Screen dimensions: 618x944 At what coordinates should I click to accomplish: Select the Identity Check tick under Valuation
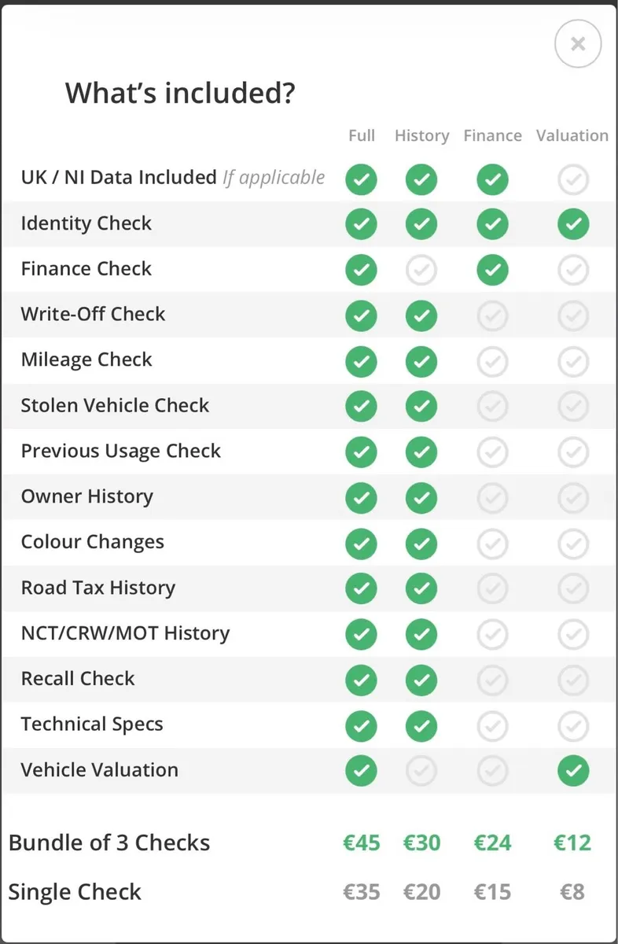click(x=573, y=224)
